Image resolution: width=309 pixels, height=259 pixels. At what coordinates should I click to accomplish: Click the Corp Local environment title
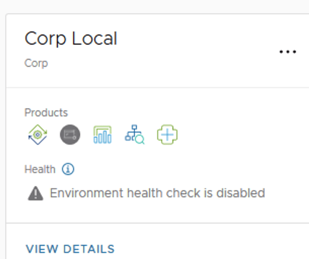pos(71,39)
